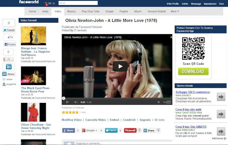Click the Google + share button below video
Screen dimensions: 228x145
coord(90,130)
